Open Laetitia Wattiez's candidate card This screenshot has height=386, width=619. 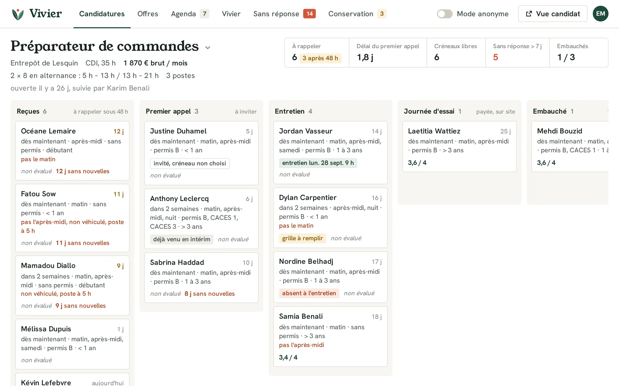(460, 147)
